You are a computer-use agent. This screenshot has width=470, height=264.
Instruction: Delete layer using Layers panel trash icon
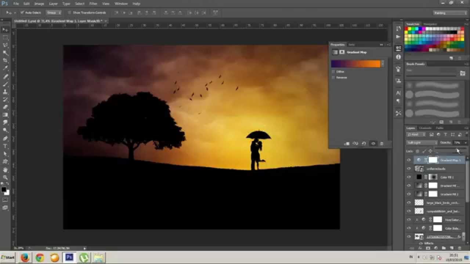459,248
